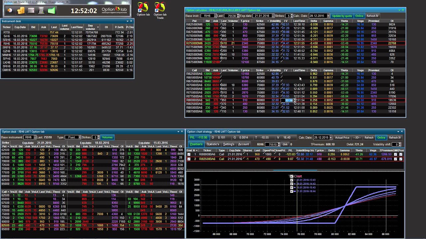Toggle the chart legend title checkbox
This screenshot has height=239, width=426.
[292, 176]
